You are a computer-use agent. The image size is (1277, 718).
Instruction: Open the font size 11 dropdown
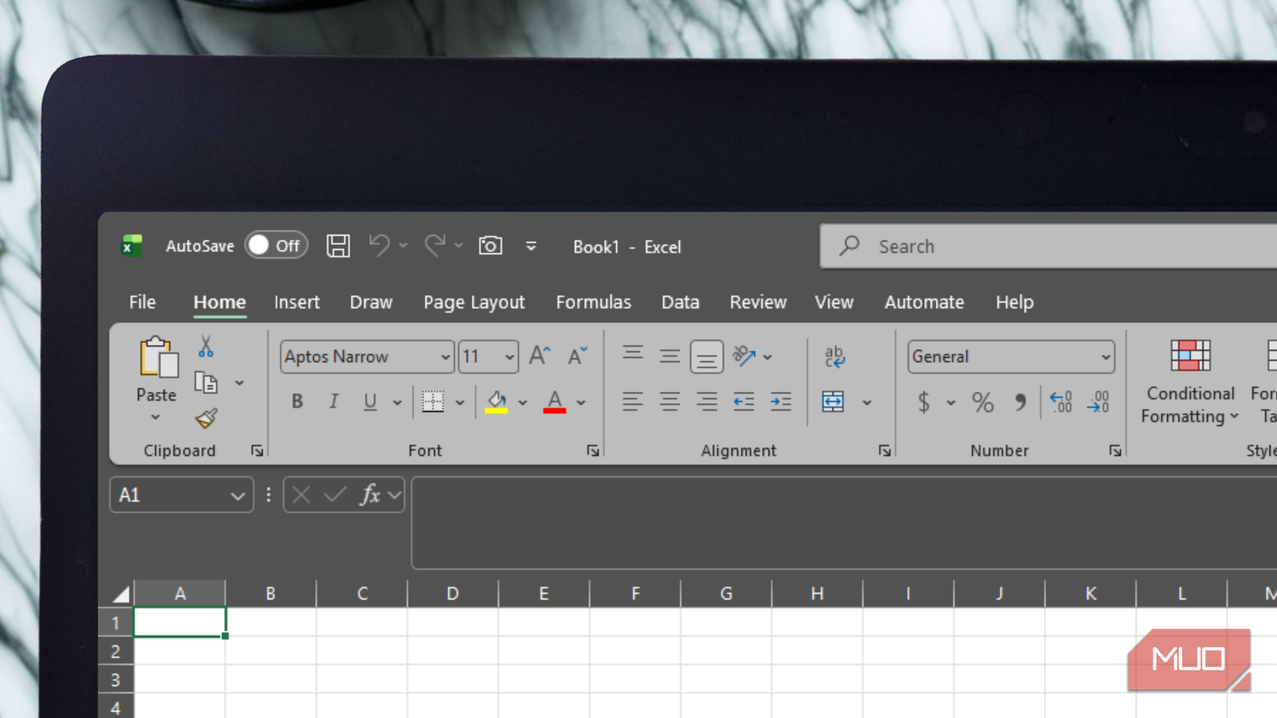(509, 357)
